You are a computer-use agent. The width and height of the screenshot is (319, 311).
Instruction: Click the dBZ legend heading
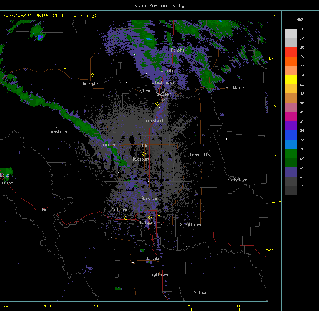coord(300,20)
